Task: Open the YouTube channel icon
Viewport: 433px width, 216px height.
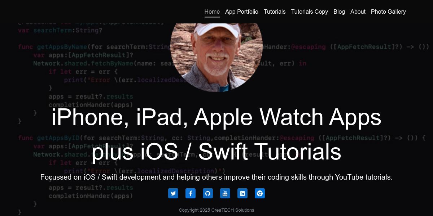Action: click(x=225, y=193)
